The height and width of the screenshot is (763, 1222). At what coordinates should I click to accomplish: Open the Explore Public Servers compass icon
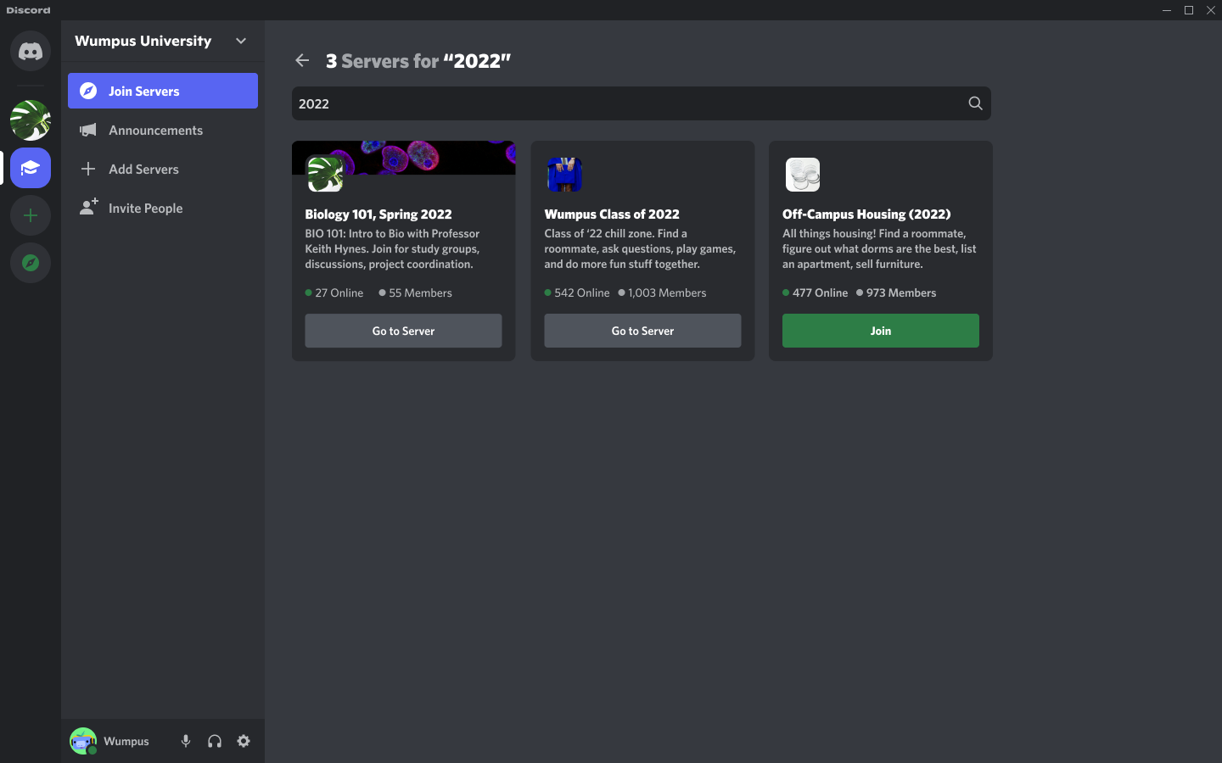[30, 263]
